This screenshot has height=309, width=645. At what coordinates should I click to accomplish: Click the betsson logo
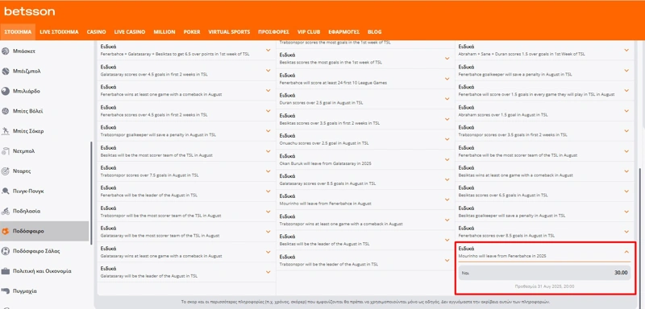[29, 11]
